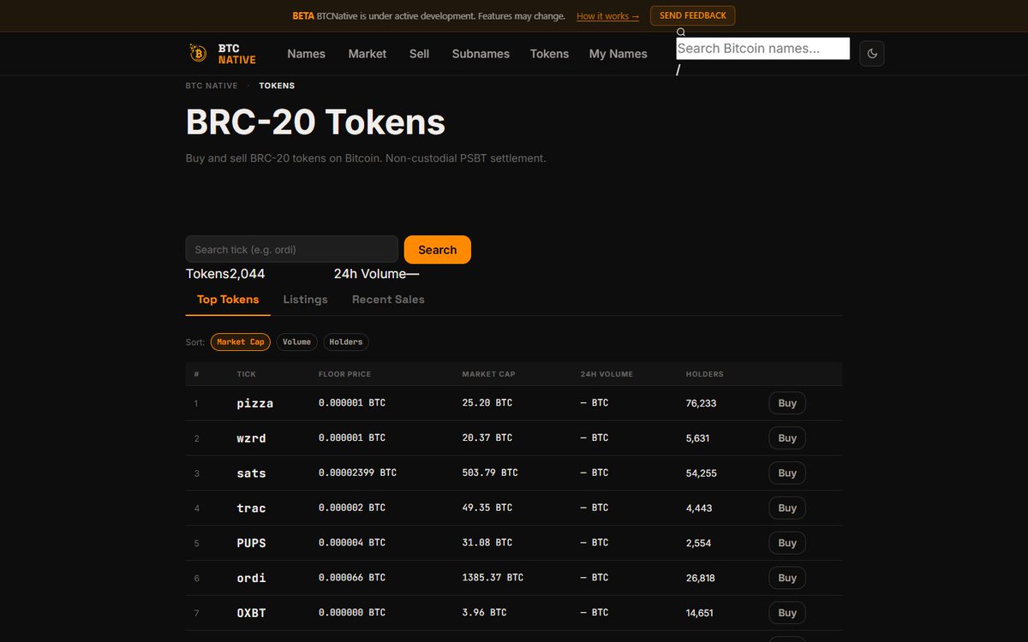Select the OXBT tick name

[x=252, y=614]
